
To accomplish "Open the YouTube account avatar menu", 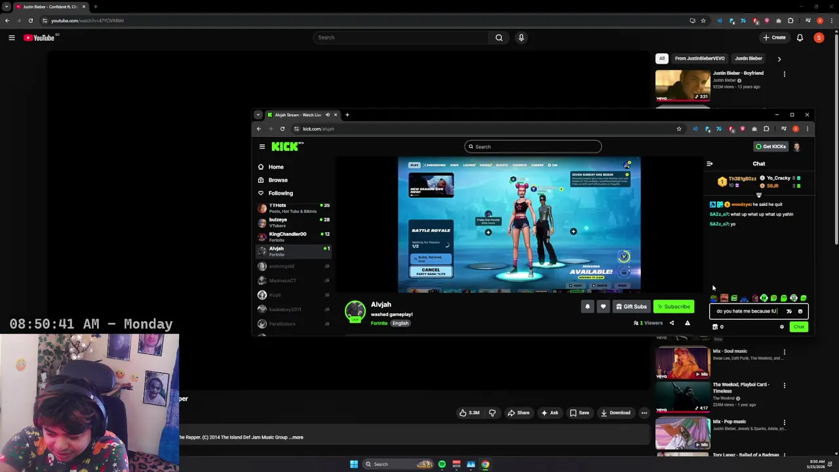I will pos(819,37).
